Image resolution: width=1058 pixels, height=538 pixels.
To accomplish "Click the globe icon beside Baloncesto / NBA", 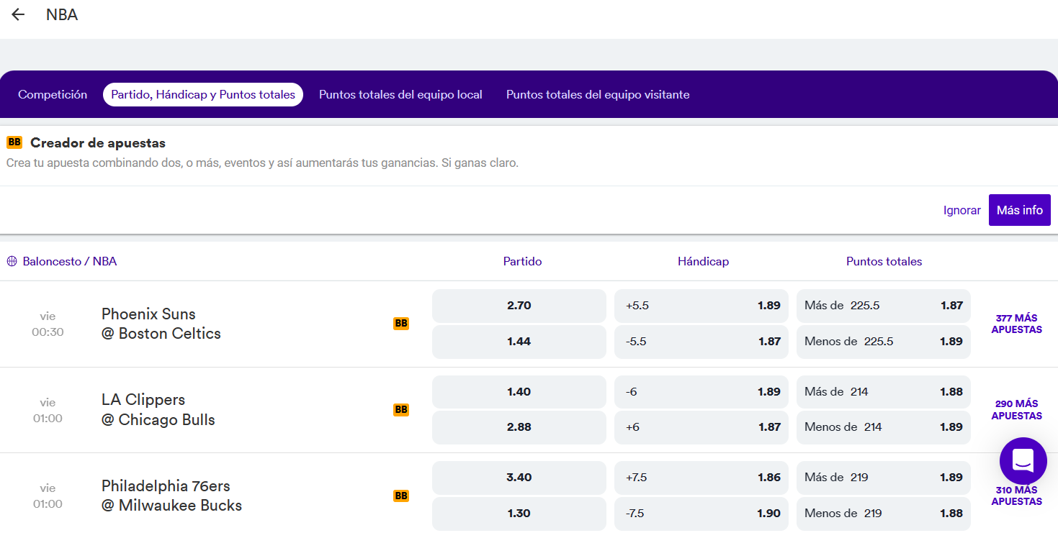I will pos(12,262).
